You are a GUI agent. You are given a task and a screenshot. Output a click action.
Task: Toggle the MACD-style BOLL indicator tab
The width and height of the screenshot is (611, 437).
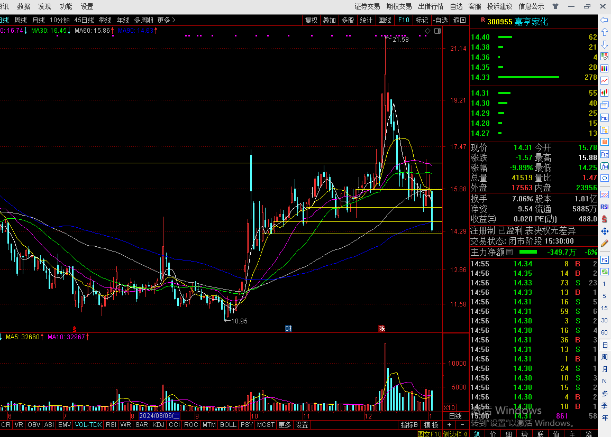(x=228, y=425)
